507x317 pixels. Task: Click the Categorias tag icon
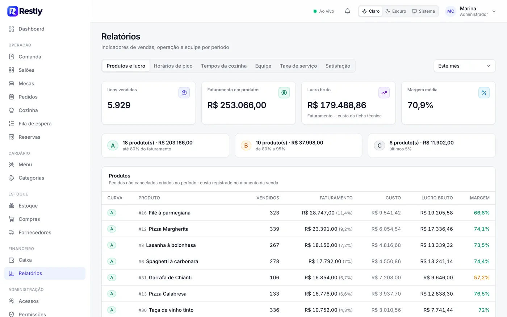(12, 178)
